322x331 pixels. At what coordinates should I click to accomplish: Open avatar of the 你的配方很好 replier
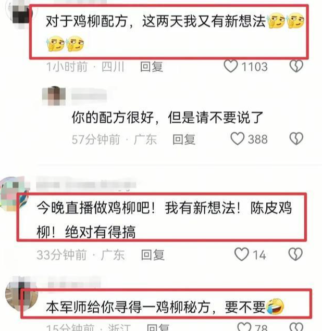(x=54, y=96)
